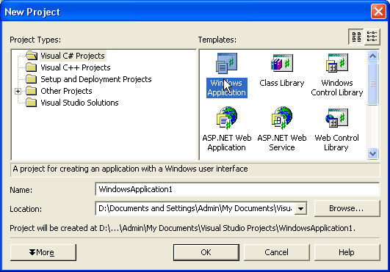Browse for a project location folder
This screenshot has width=390, height=272.
[347, 208]
